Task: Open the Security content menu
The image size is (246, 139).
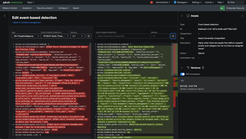Action: pyautogui.click(x=45, y=8)
